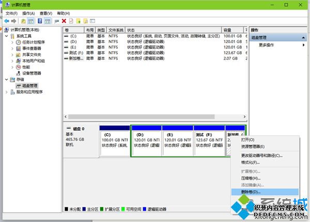Click the horizontal scrollbar right arrow
The width and height of the screenshot is (310, 222).
[x=244, y=117]
